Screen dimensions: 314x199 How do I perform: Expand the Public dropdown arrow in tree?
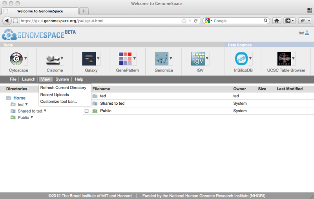tap(32, 117)
